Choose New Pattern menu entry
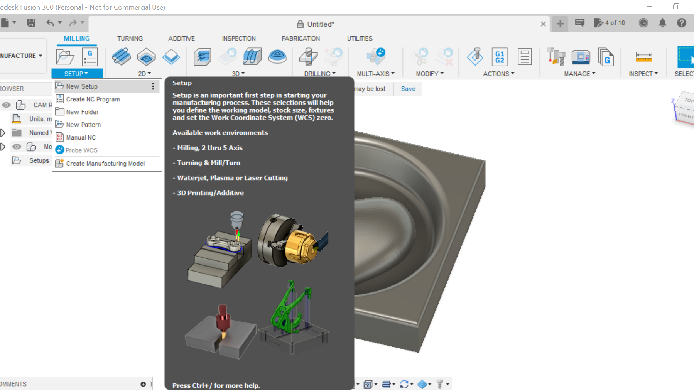 point(107,125)
